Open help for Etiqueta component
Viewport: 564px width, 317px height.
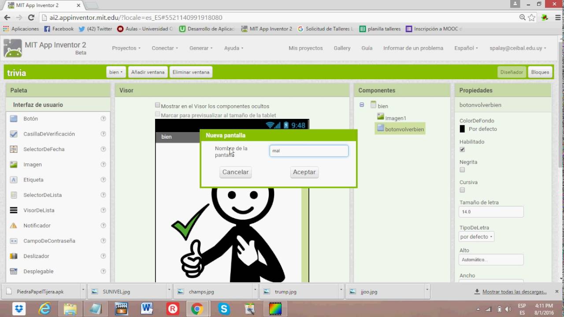[103, 180]
